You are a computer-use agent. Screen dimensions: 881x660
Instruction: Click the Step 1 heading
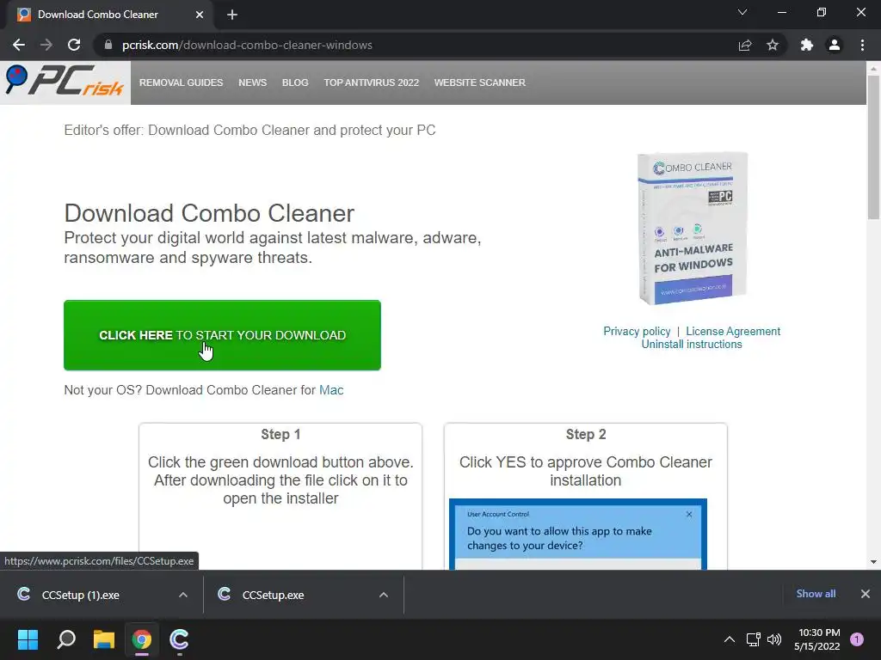point(280,434)
